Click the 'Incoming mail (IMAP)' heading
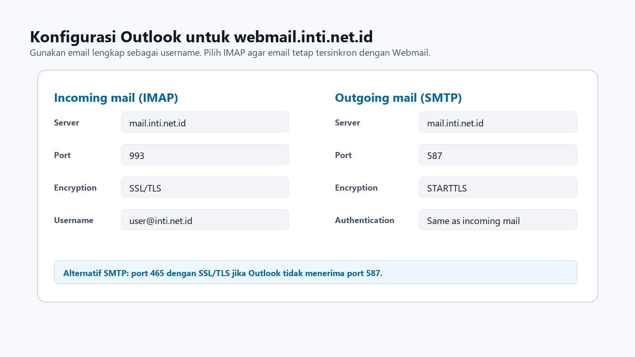 116,98
